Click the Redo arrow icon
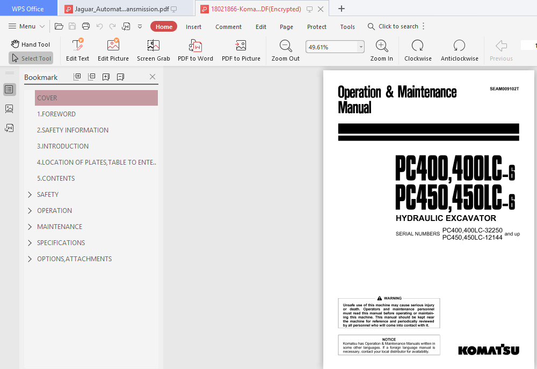This screenshot has width=537, height=369. [x=112, y=26]
